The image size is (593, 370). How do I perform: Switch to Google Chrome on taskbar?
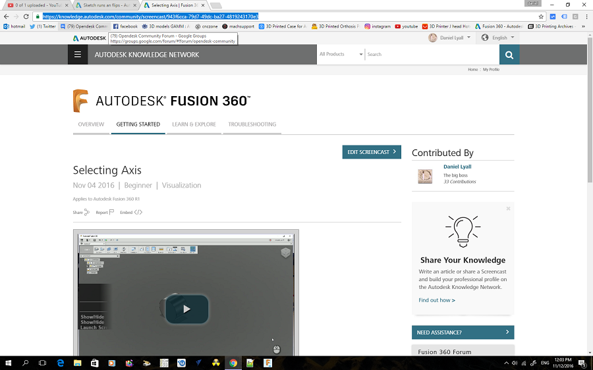233,363
